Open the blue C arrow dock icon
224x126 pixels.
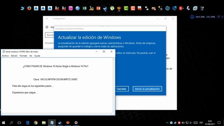174,8
